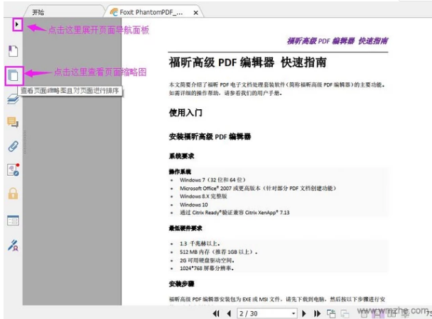432x319 pixels.
Task: Click the 1024*768 屏幕分辨率 bullet
Action: [x=207, y=268]
